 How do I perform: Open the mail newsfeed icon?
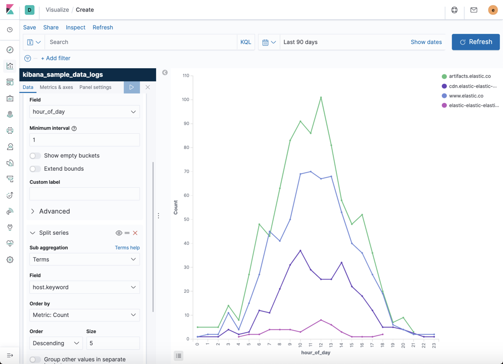tap(474, 10)
